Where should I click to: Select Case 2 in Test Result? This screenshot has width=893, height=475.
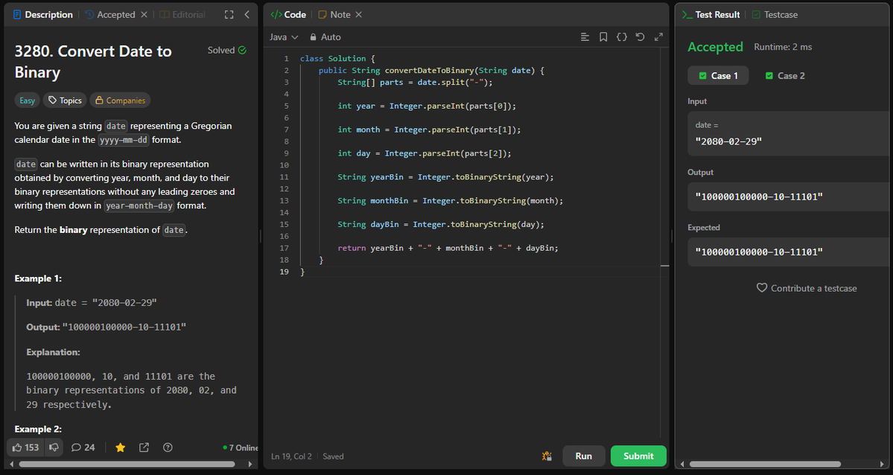[784, 75]
